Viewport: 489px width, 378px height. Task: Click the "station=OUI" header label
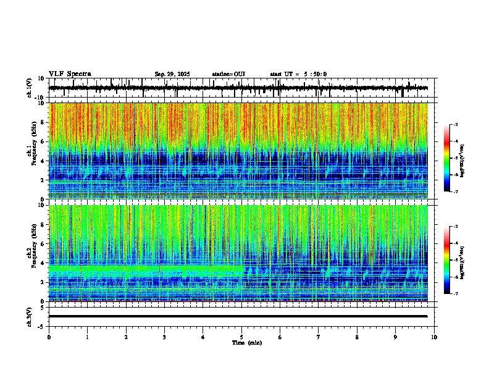point(228,74)
